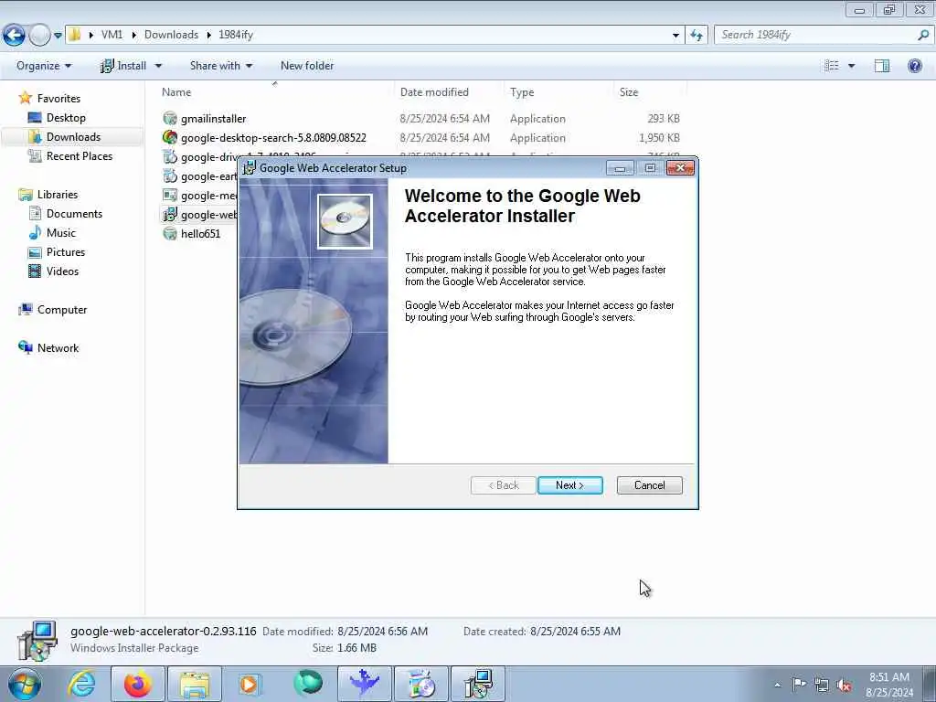The image size is (936, 702).
Task: Click the blue bird taskbar icon
Action: coord(364,684)
